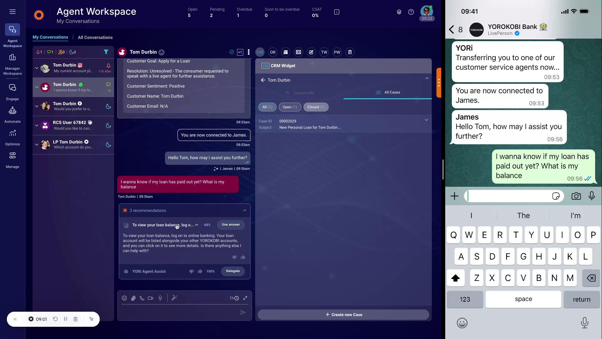Screen dimensions: 602x339
Task: Open the CRM Widget via the CW icon
Action: click(260, 52)
